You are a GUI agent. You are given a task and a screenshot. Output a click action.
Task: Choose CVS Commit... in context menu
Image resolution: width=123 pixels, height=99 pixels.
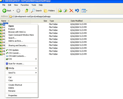(21, 53)
